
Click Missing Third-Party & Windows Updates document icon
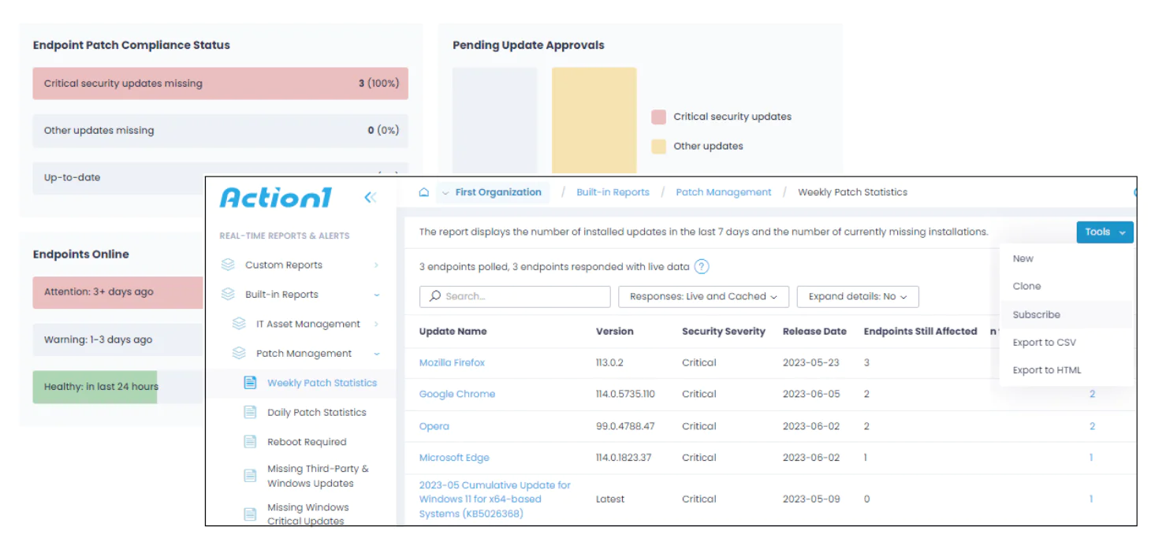[x=250, y=476]
